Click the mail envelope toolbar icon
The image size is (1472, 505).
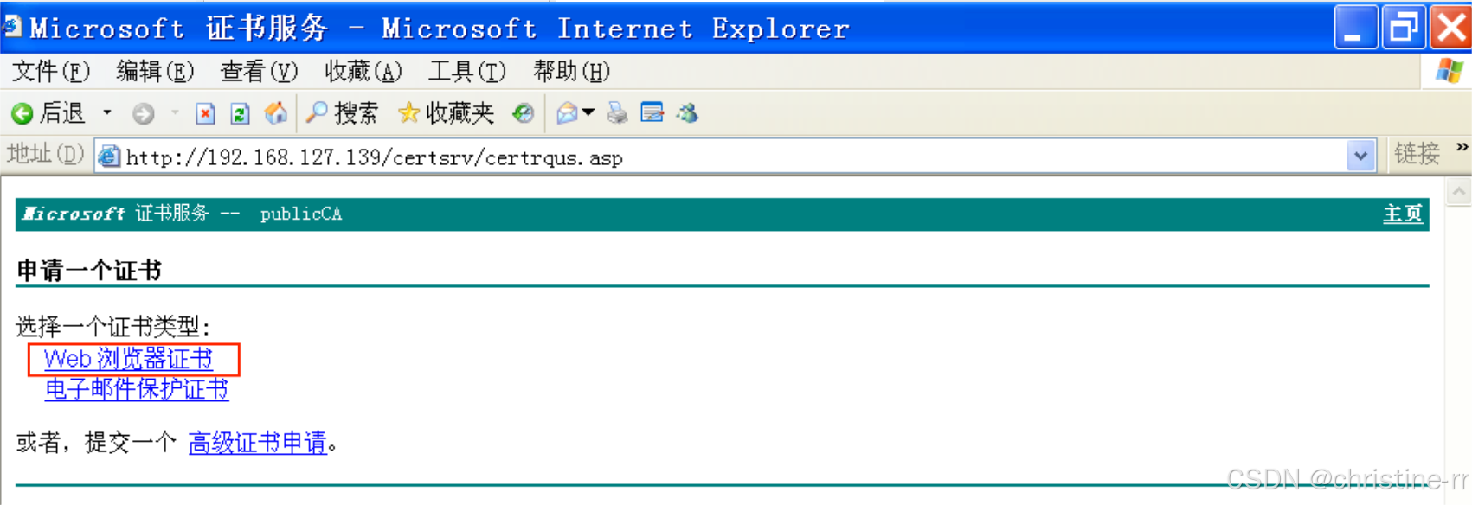tap(567, 113)
